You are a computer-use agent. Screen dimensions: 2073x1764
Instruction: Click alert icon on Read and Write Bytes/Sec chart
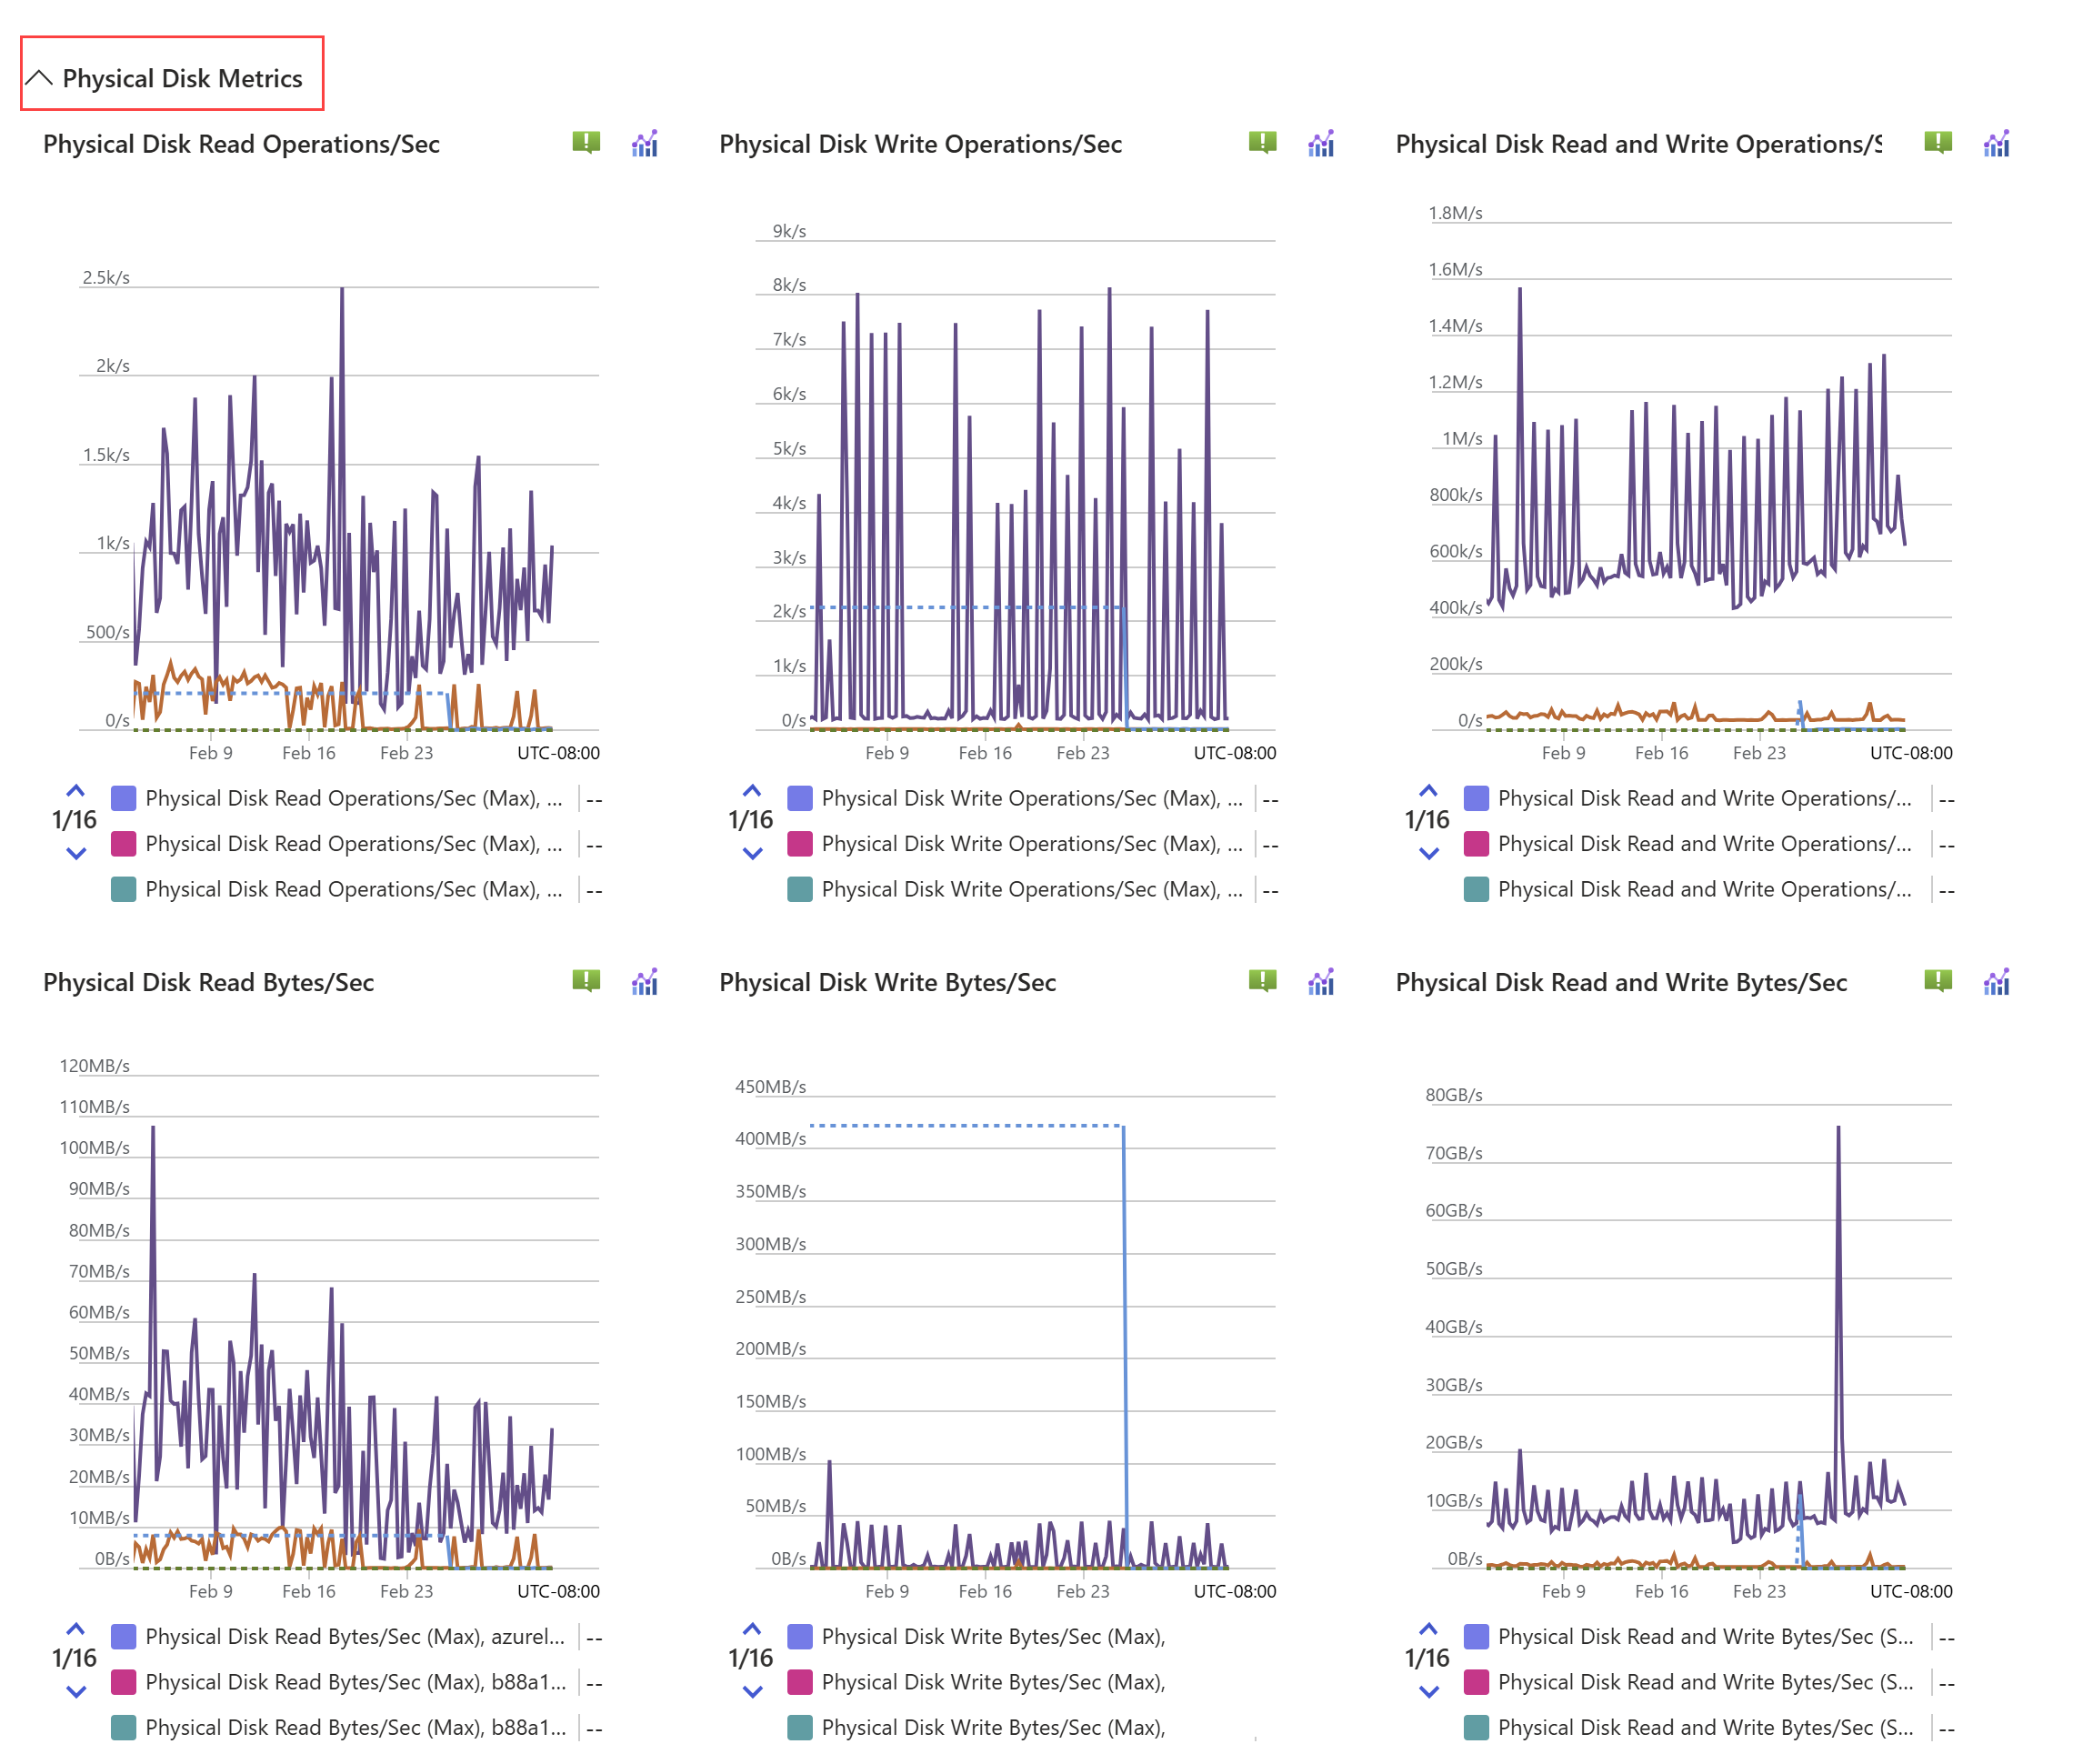pos(1937,981)
